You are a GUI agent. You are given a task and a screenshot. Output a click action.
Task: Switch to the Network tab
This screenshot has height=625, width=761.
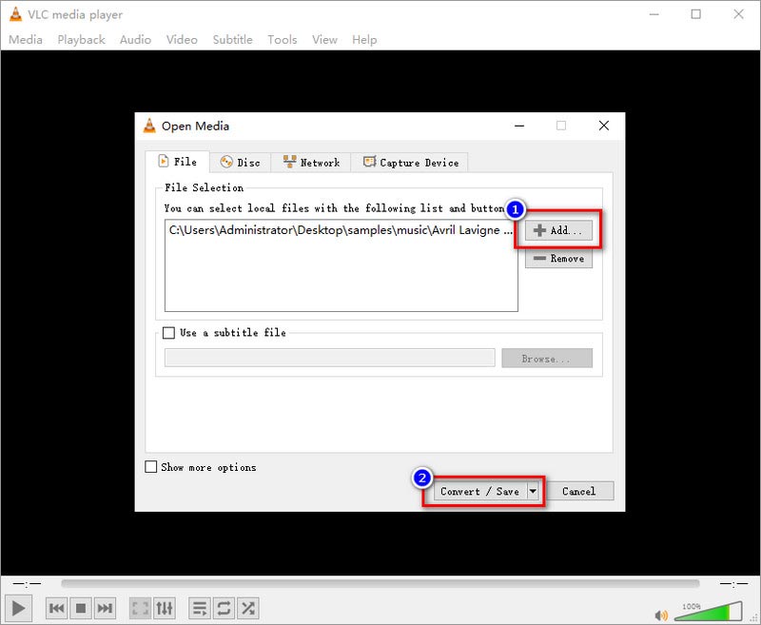click(311, 163)
